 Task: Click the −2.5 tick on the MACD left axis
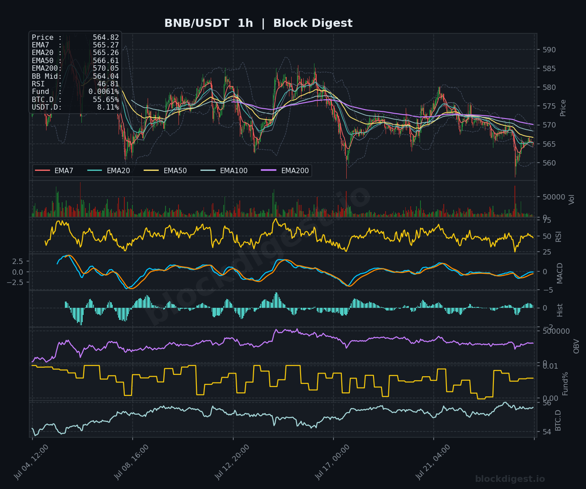point(15,282)
